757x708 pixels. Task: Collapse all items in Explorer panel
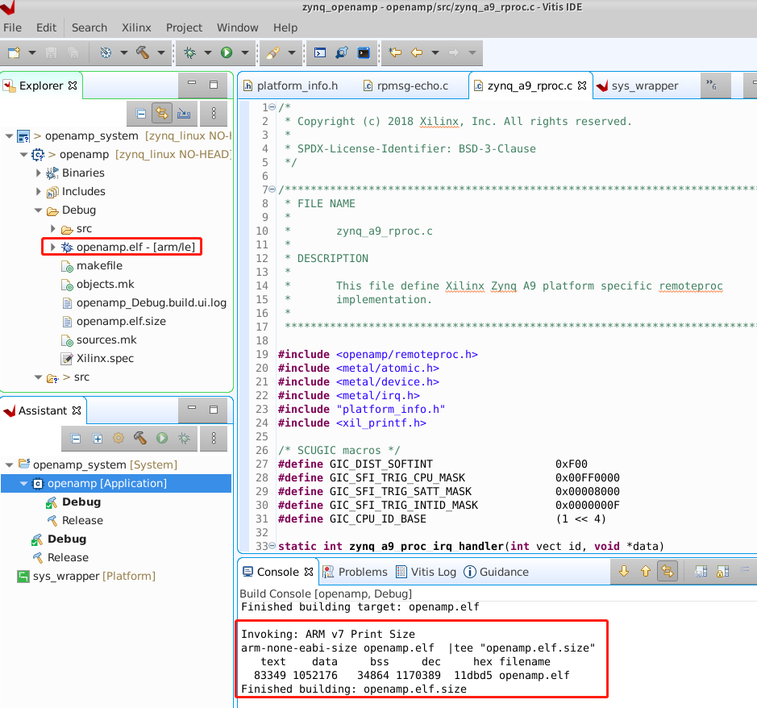point(140,113)
